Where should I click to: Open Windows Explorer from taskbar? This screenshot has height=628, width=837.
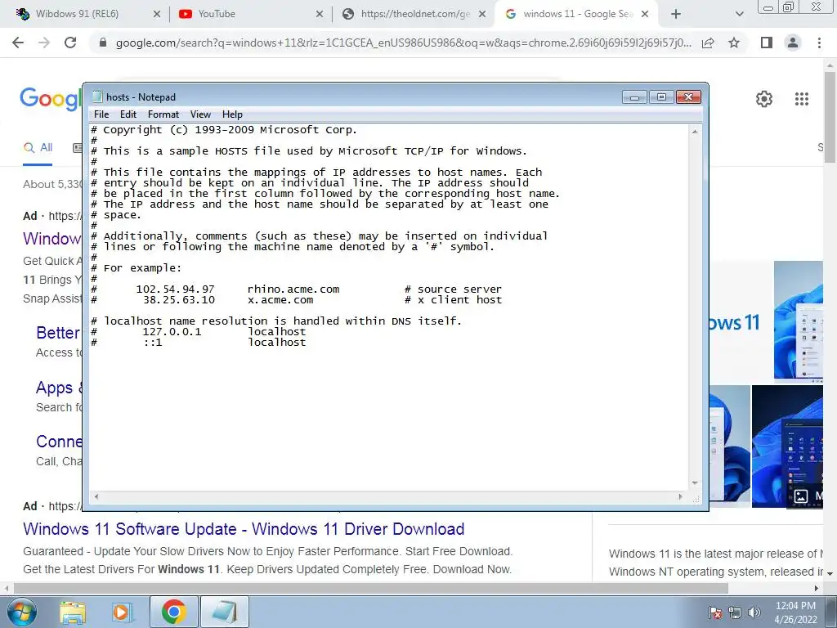pyautogui.click(x=73, y=612)
